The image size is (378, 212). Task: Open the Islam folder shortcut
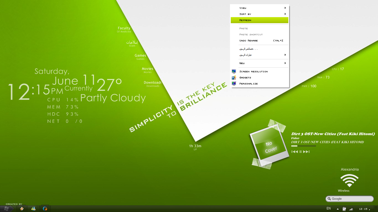(132, 44)
